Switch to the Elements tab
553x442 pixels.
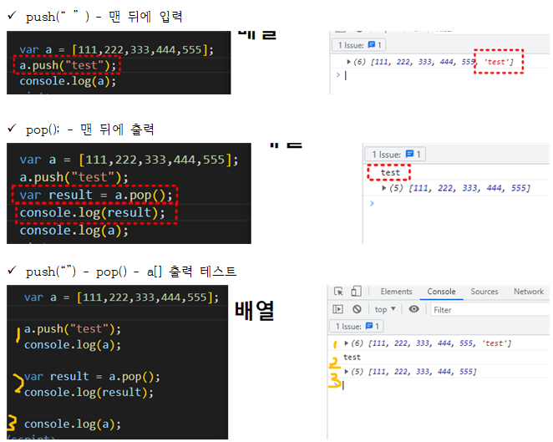(x=396, y=292)
